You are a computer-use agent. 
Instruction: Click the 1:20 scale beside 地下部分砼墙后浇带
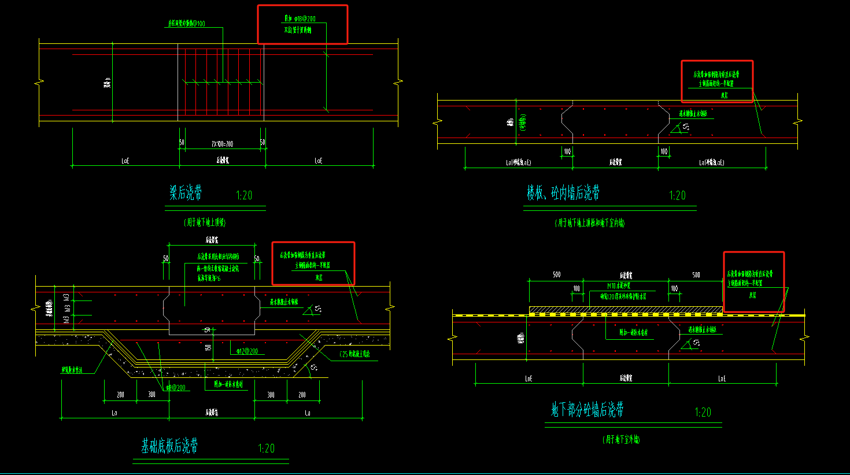click(x=703, y=412)
